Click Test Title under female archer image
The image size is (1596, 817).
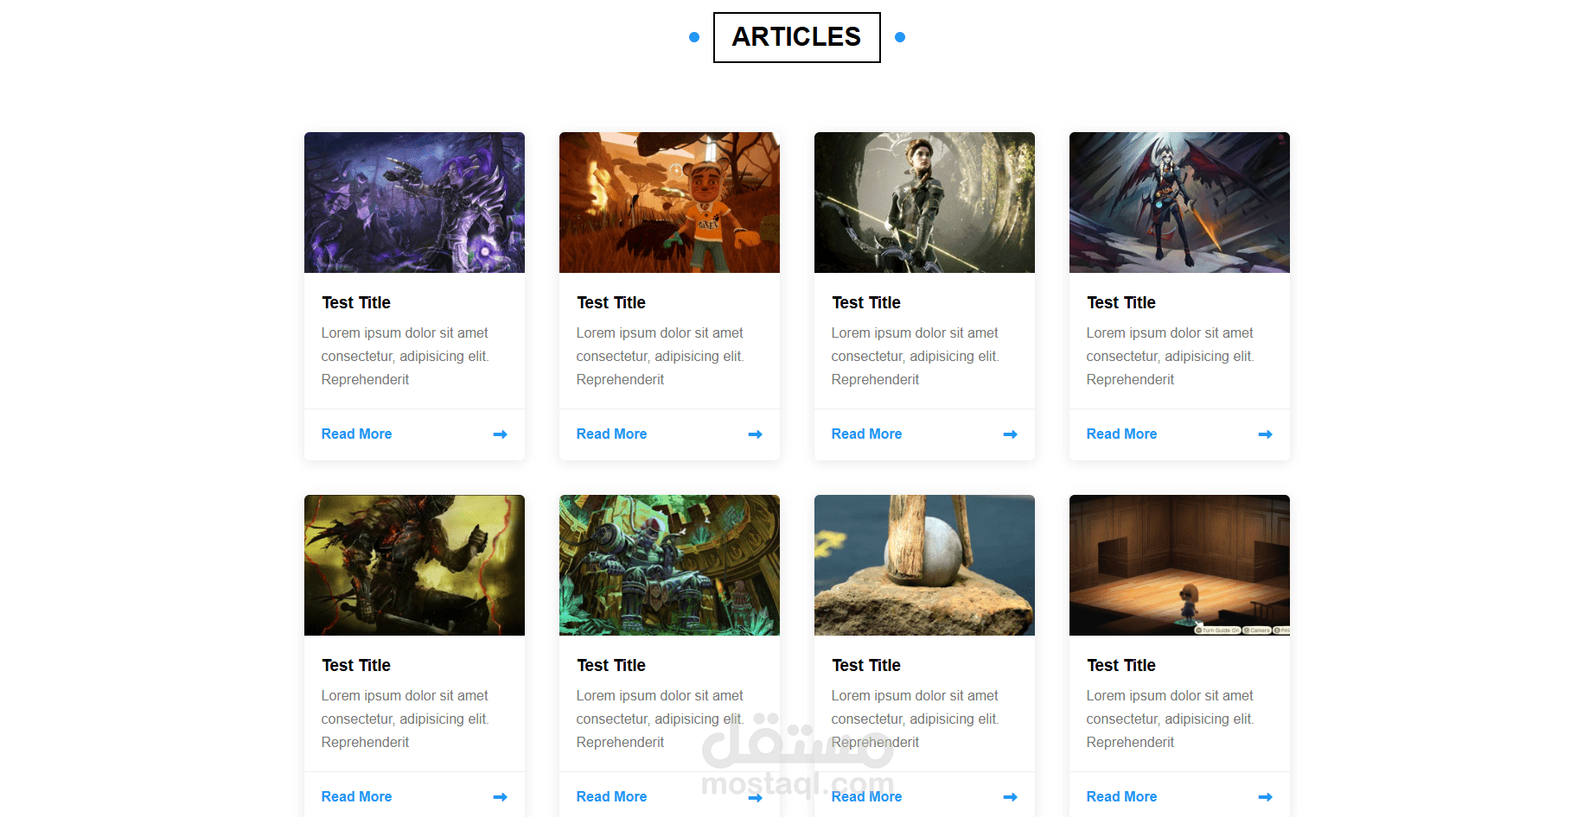[866, 302]
